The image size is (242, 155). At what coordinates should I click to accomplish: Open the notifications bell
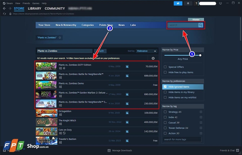(188, 3)
